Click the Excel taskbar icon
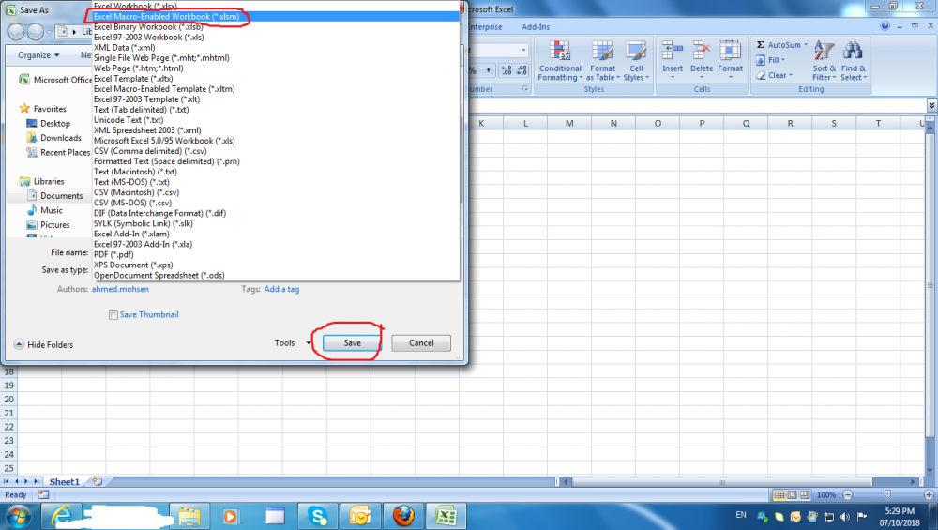 [x=446, y=516]
